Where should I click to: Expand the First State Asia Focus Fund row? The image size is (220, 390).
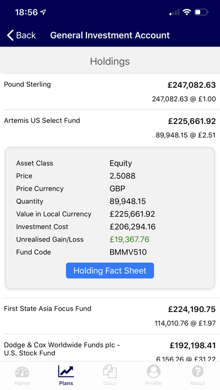coord(110,316)
